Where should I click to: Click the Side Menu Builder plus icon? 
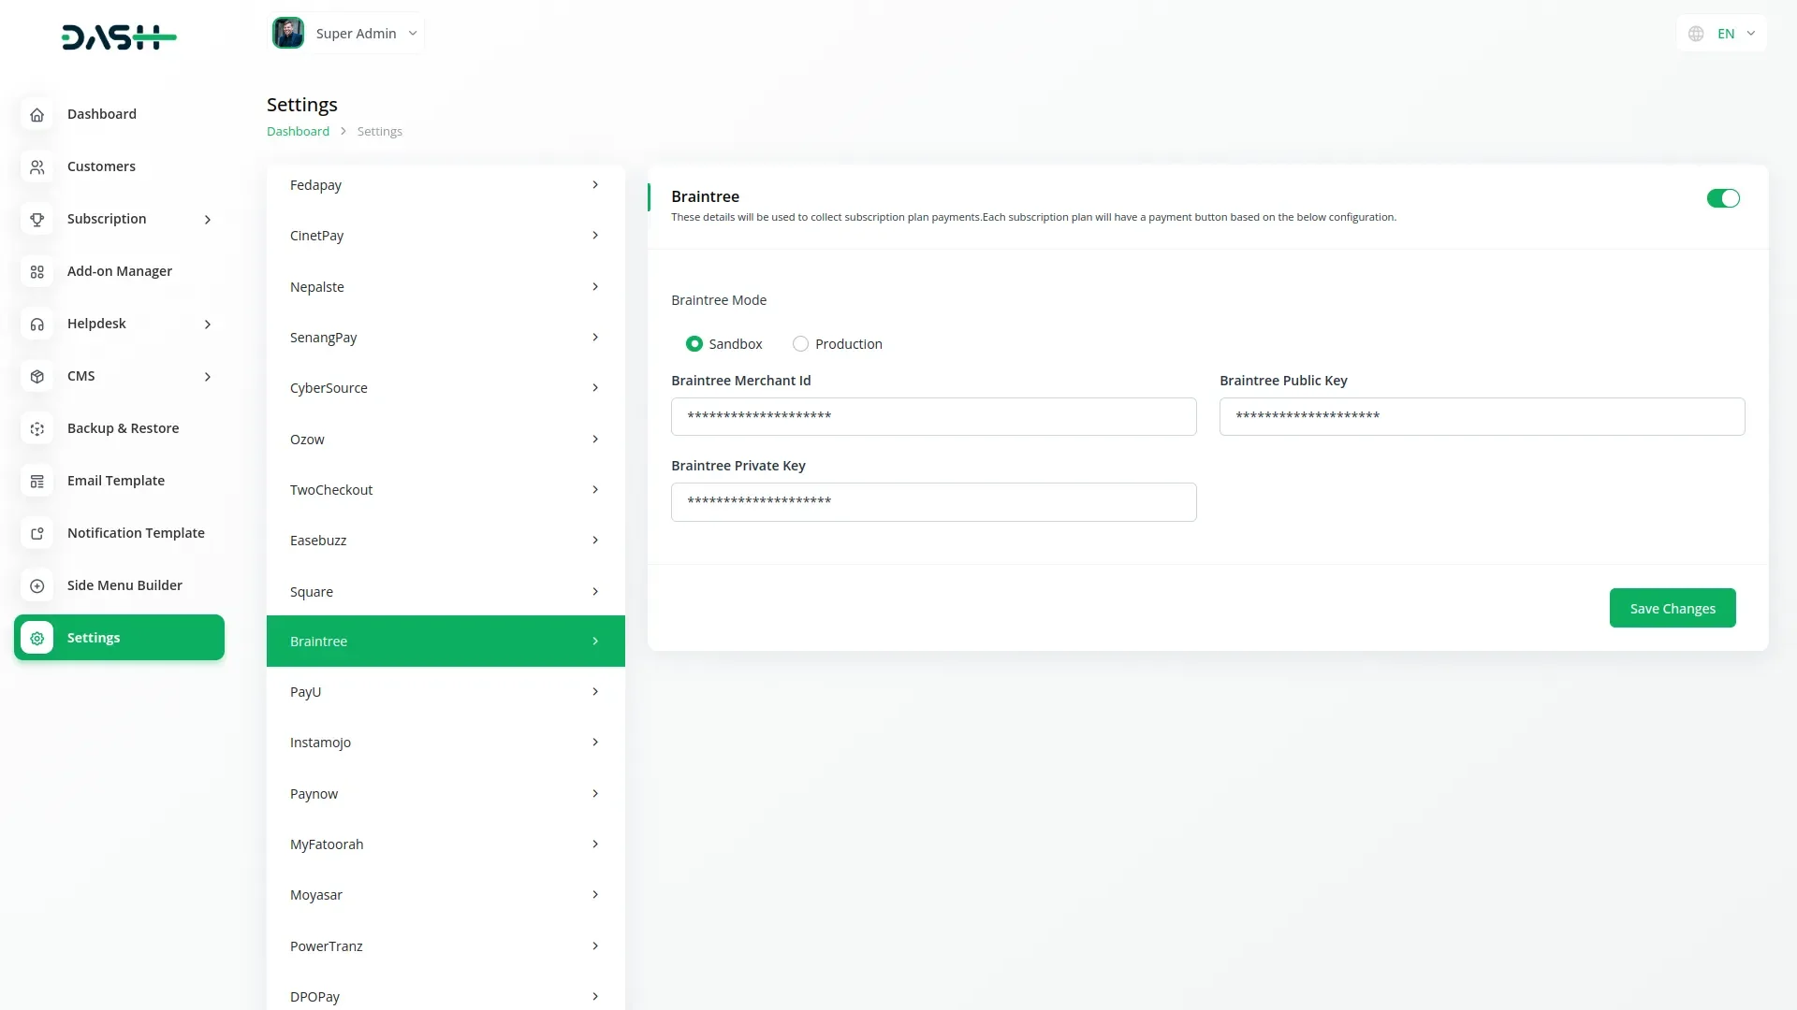click(37, 585)
